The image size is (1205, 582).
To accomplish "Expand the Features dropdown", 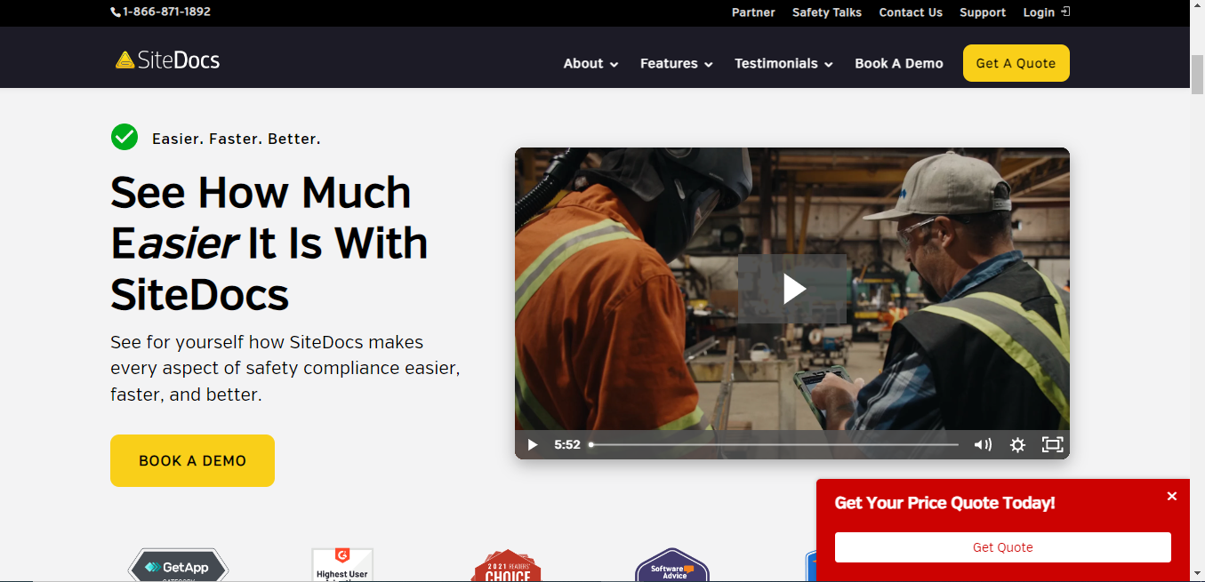I will [x=676, y=63].
